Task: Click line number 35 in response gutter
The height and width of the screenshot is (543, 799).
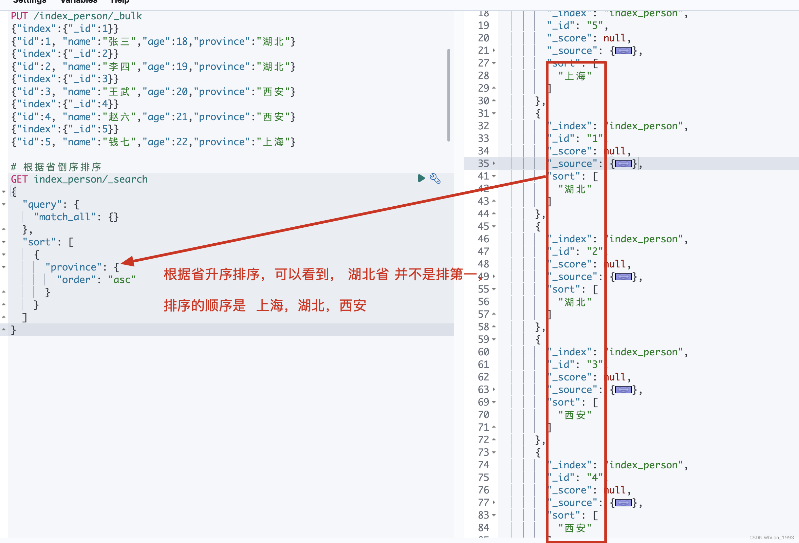Action: pos(483,164)
